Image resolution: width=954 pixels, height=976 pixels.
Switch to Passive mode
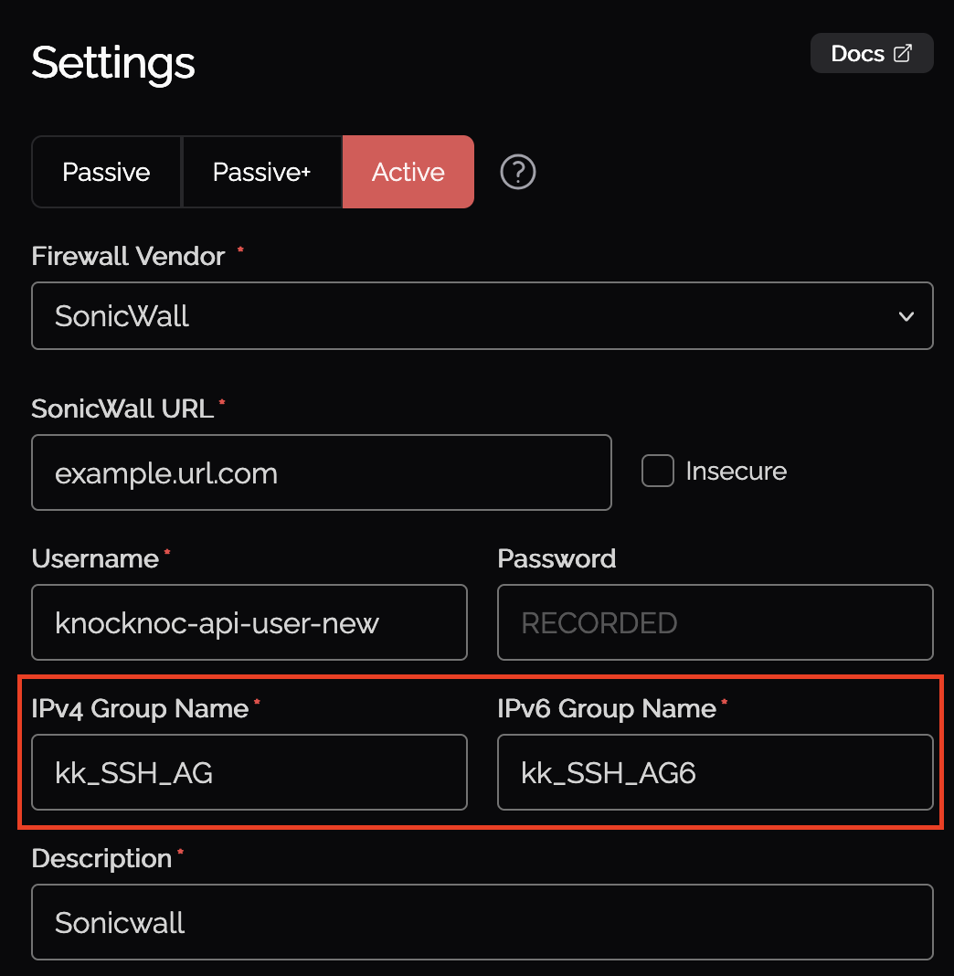(105, 172)
